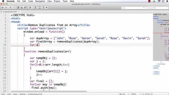Open the File menu
Viewport: 169px width, 95px height.
tap(18, 1)
